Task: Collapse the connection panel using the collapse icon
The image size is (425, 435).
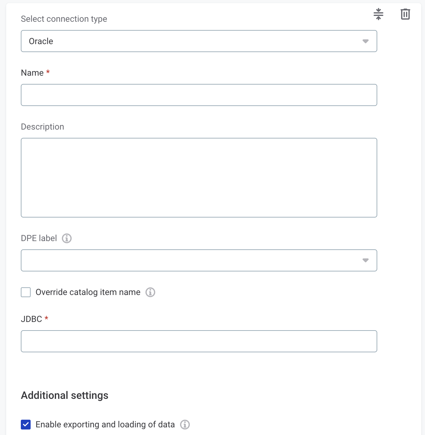Action: pyautogui.click(x=378, y=14)
